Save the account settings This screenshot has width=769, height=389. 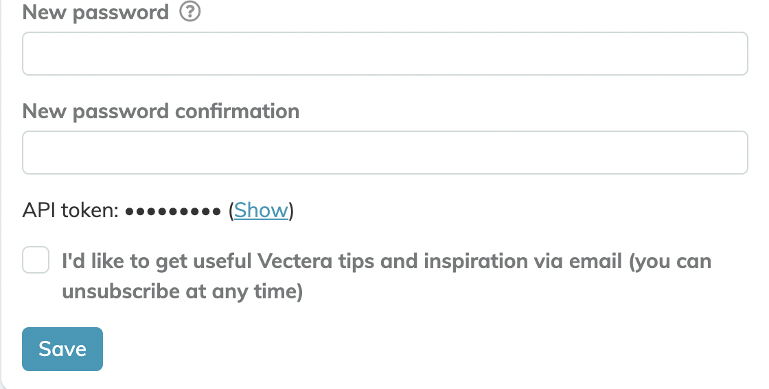point(62,349)
